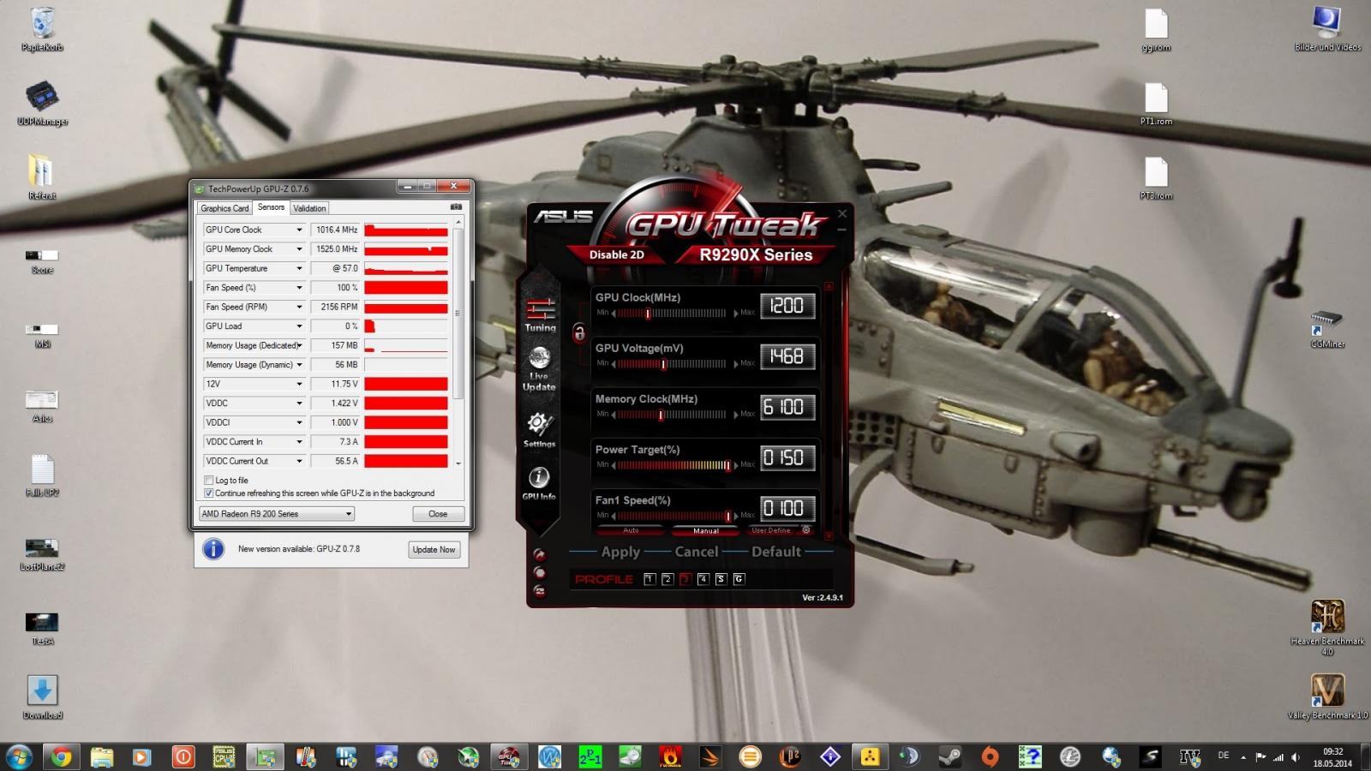Open the GPU Info panel
The width and height of the screenshot is (1371, 771).
539,483
